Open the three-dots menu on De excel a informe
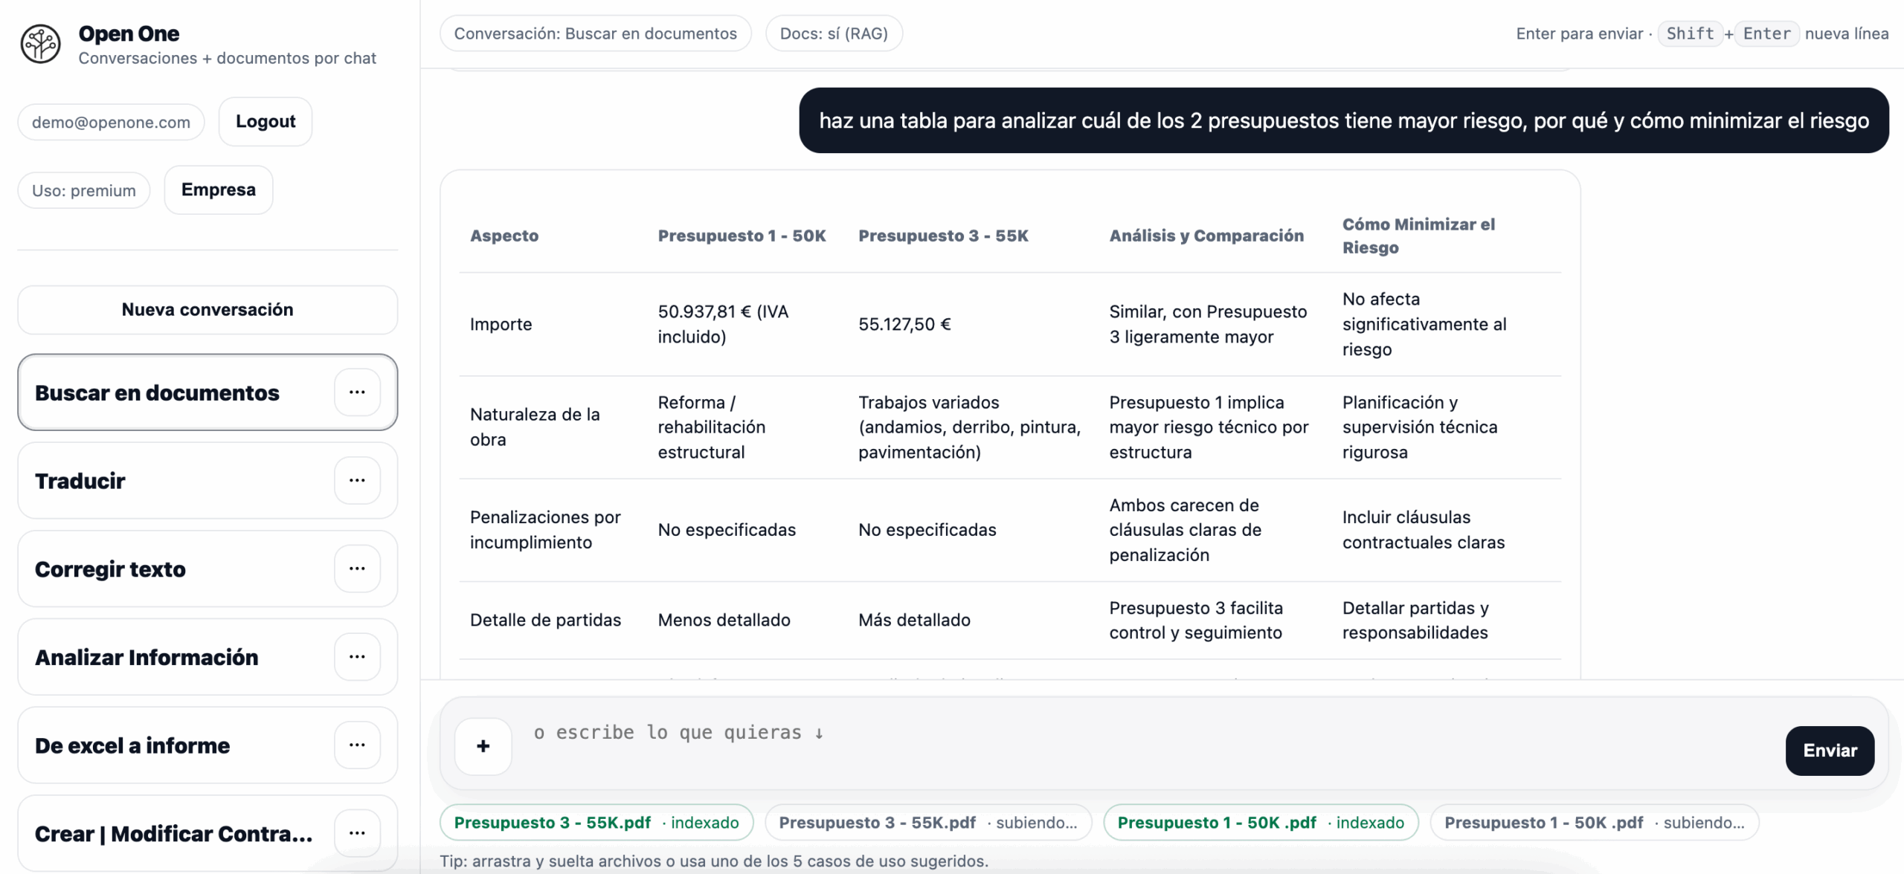The image size is (1904, 874). point(357,744)
